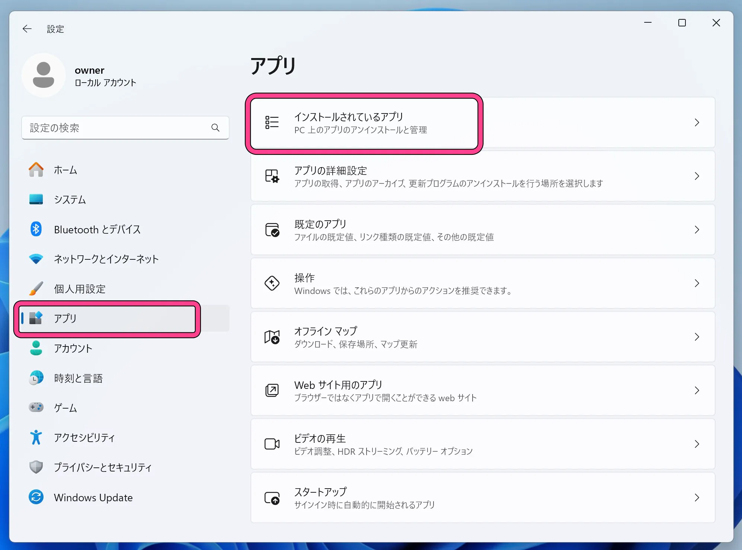
Task: Open アクセシビリティ via its person icon
Action: pos(36,437)
